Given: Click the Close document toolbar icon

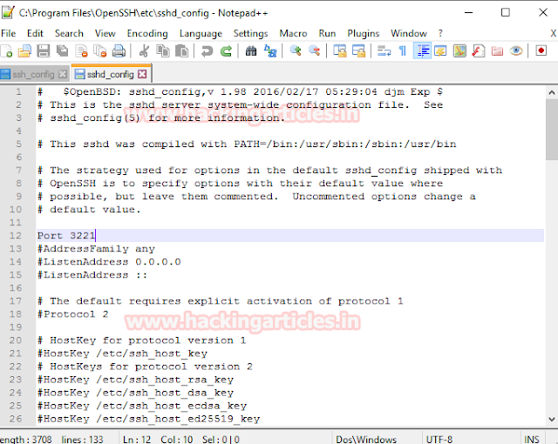Looking at the screenshot, I should tap(82, 51).
